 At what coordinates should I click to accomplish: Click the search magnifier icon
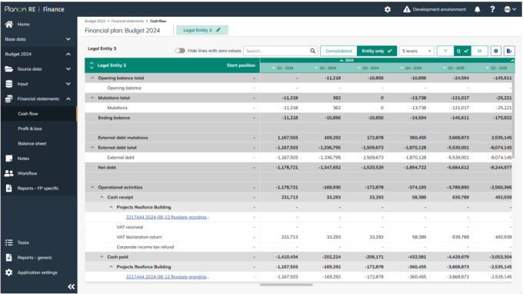[x=312, y=51]
